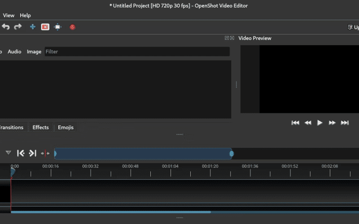The width and height of the screenshot is (359, 224).
Task: Click the ruler at 00:00:32
Action: coord(91,166)
